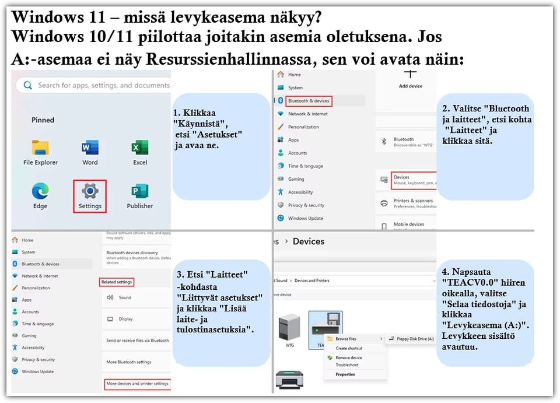Expand the Browse files submenu arrow
This screenshot has width=560, height=403.
point(381,339)
